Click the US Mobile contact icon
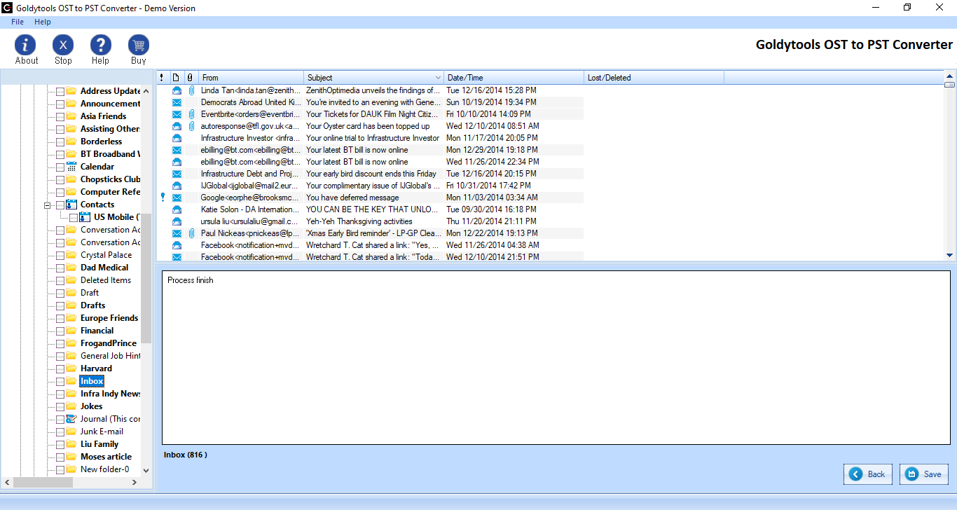 point(85,217)
